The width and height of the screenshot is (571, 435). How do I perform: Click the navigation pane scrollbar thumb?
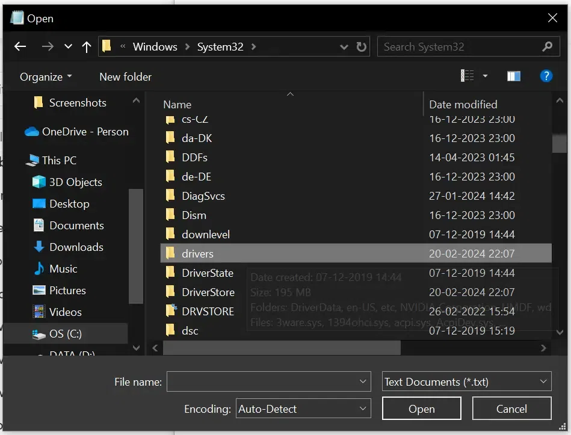point(136,246)
